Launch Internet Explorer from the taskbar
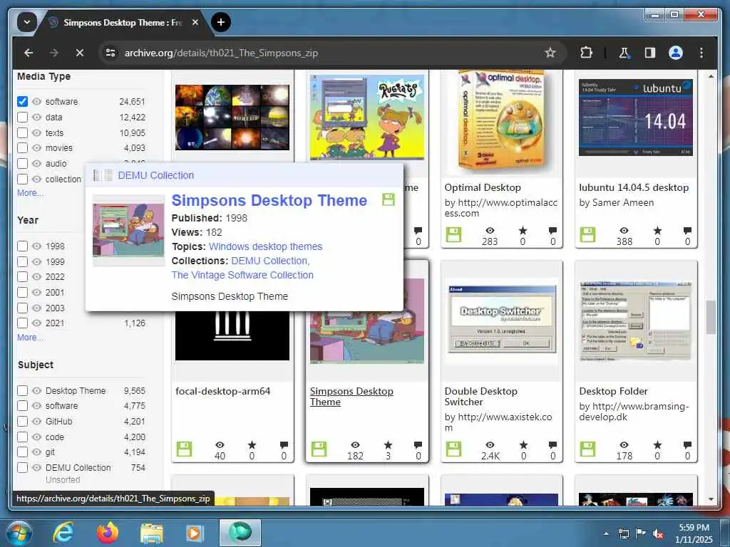730x547 pixels. (63, 533)
